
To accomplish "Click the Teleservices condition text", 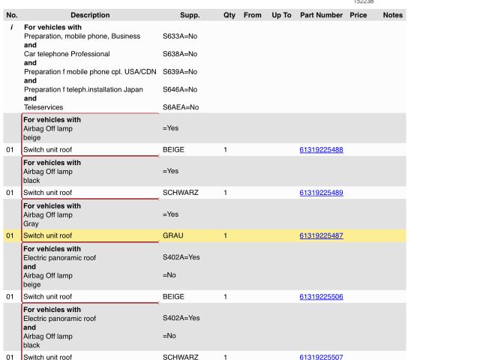I will (43, 107).
